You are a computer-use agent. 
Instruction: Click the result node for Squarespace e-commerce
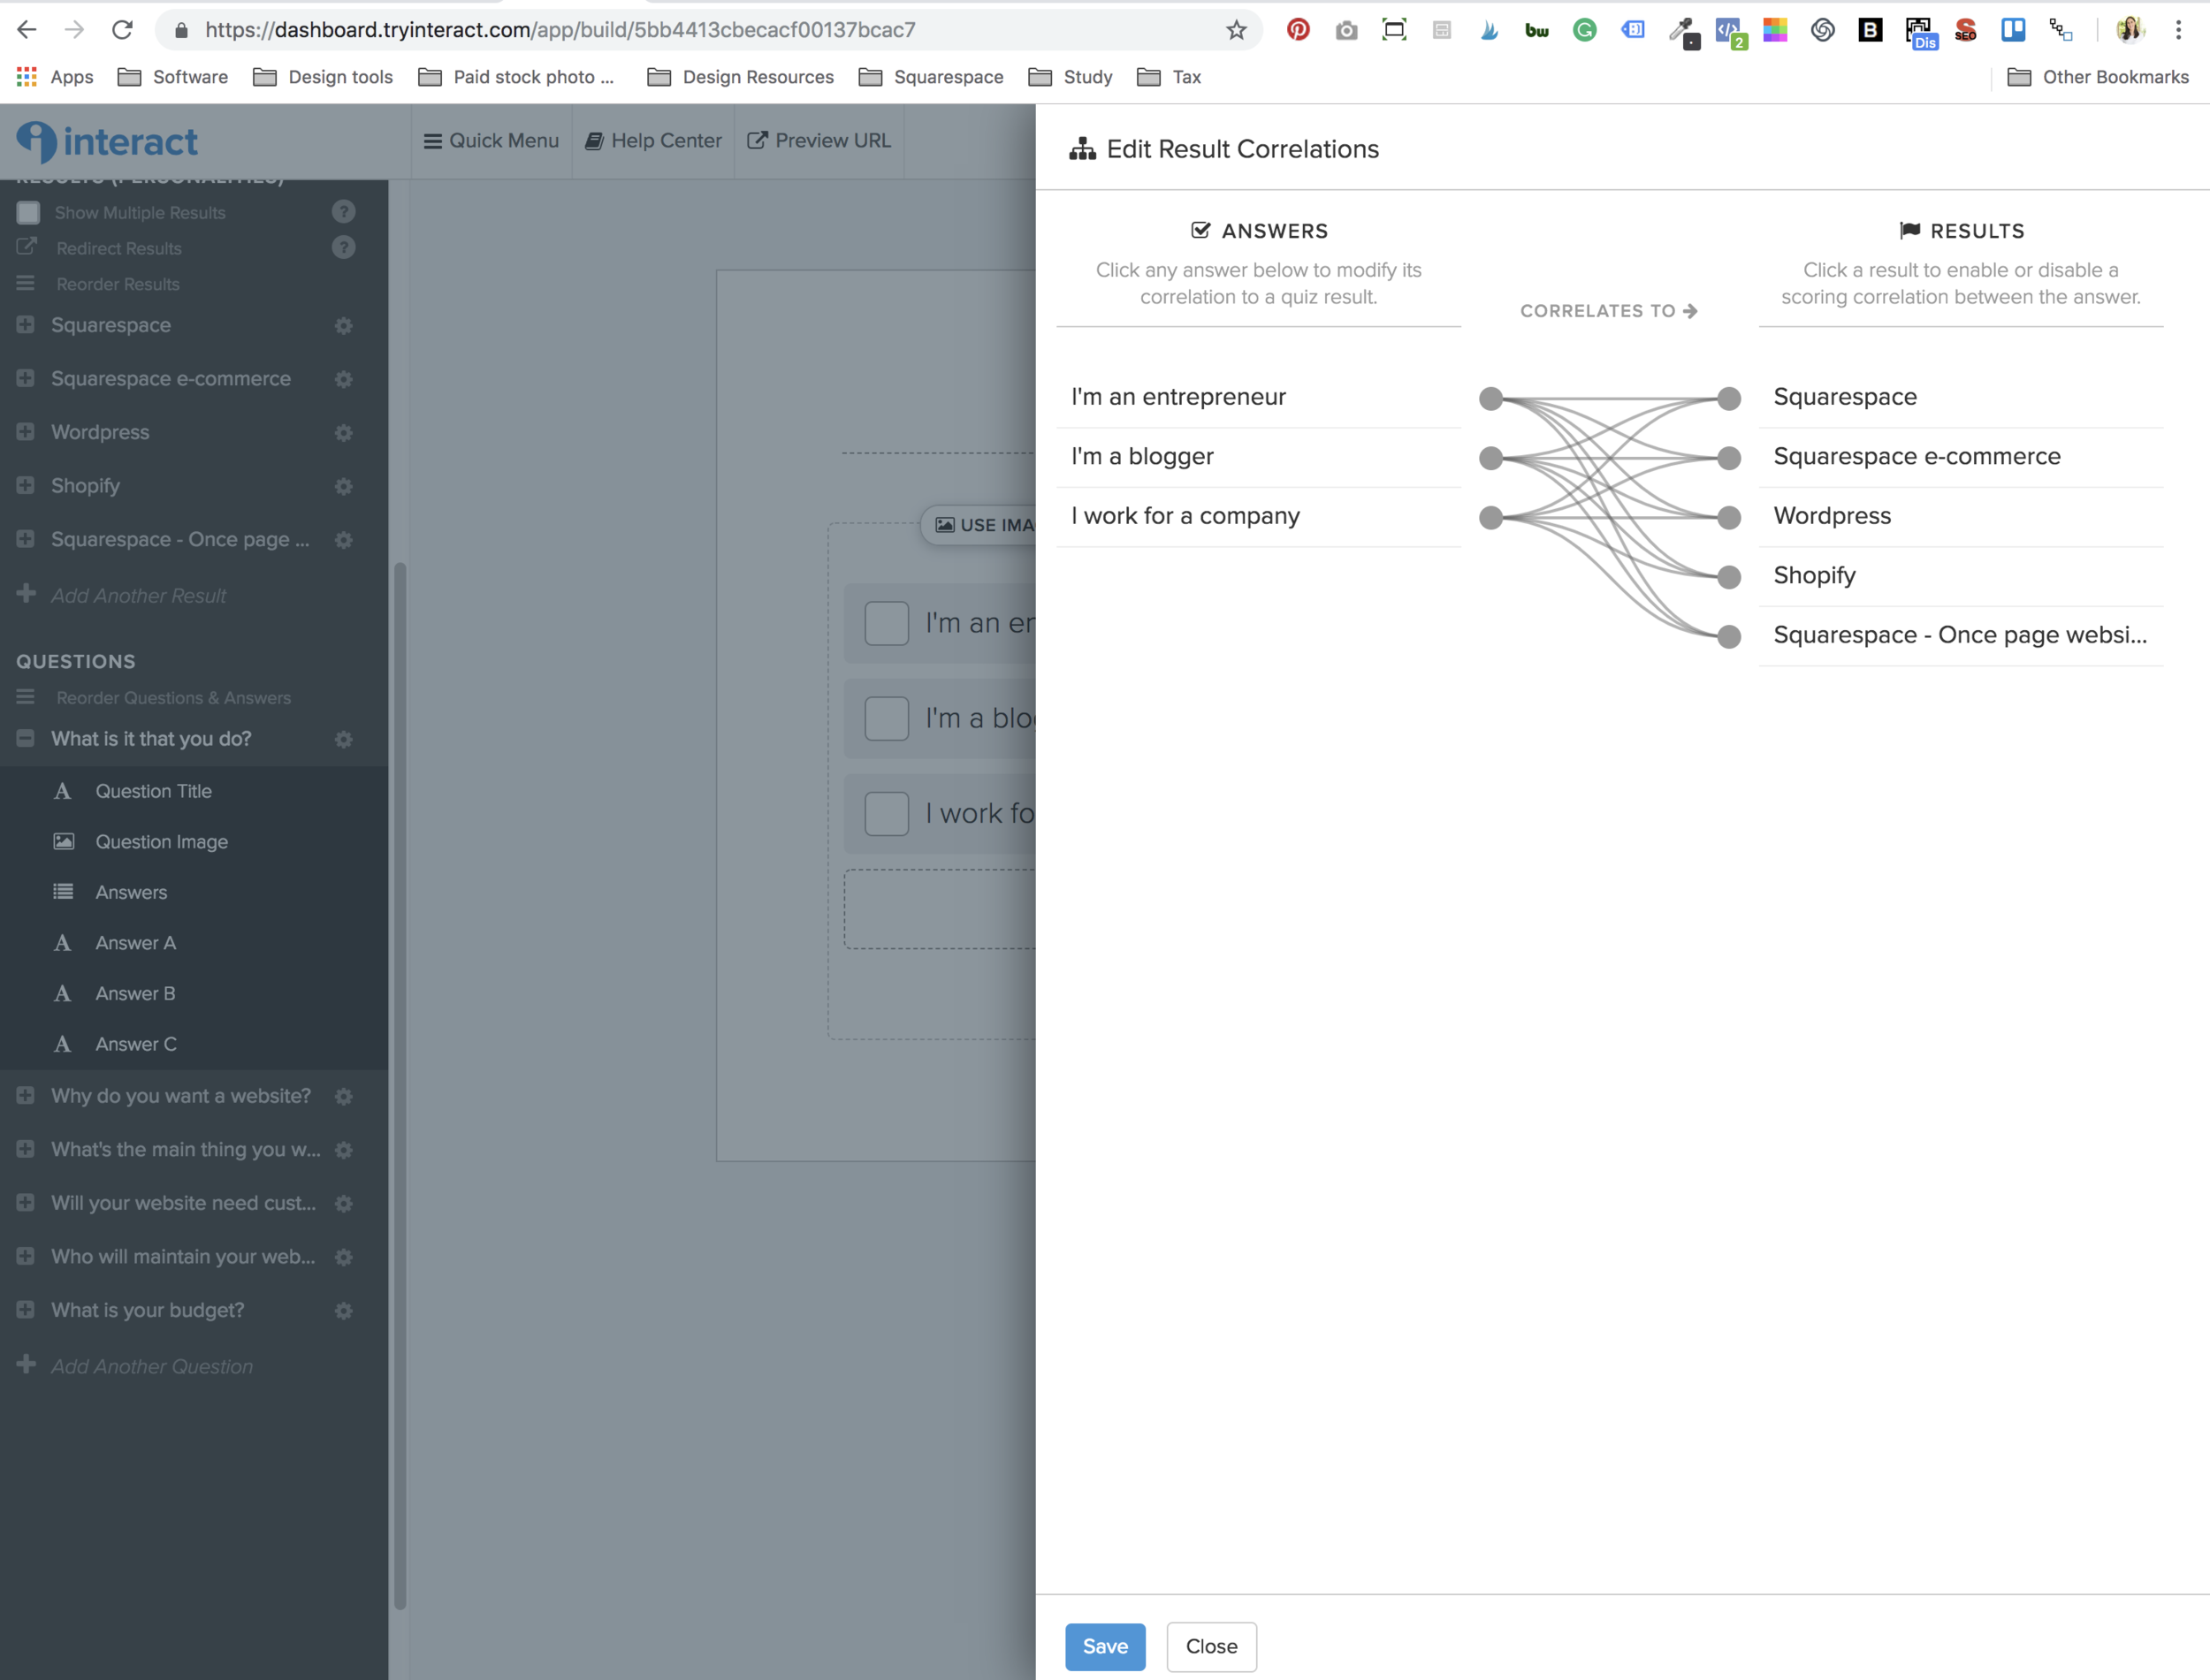pos(1728,458)
